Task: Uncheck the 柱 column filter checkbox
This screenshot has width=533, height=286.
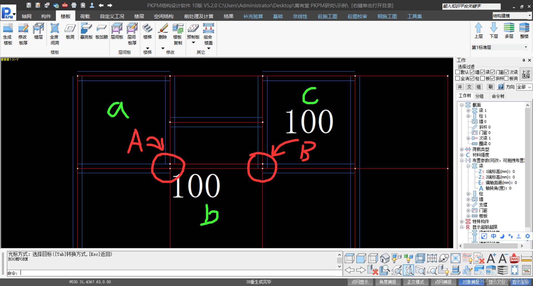Action: [472, 79]
